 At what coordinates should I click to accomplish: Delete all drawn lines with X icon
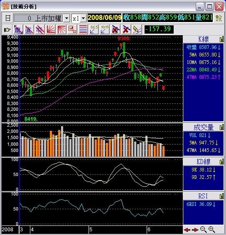pyautogui.click(x=126, y=29)
